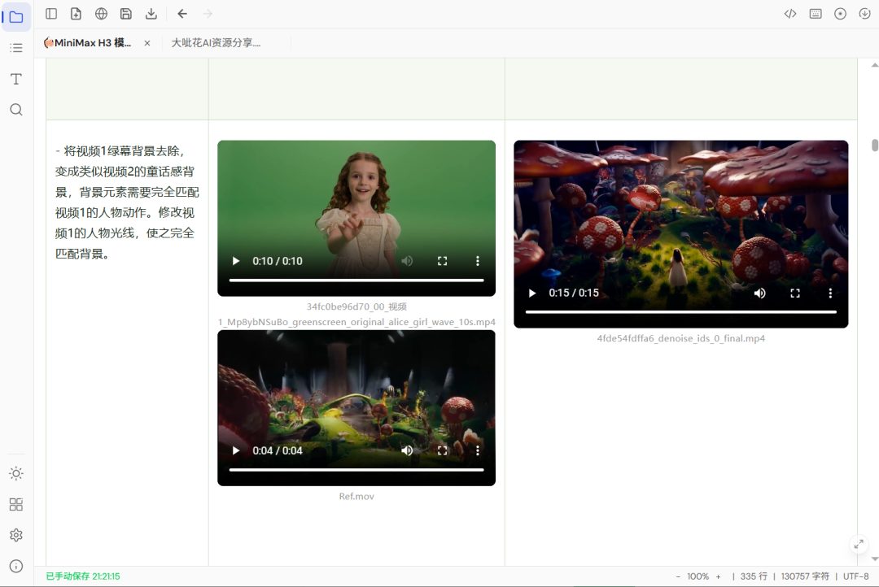Toggle the sidebar panel layout icon
This screenshot has width=879, height=587.
coord(51,14)
